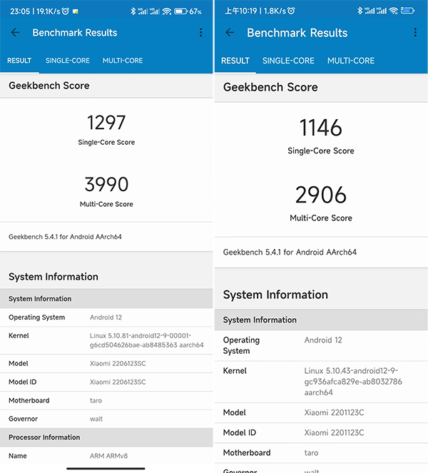428x473 pixels.
Task: Select RESULT tab on left phone
Action: 19,61
